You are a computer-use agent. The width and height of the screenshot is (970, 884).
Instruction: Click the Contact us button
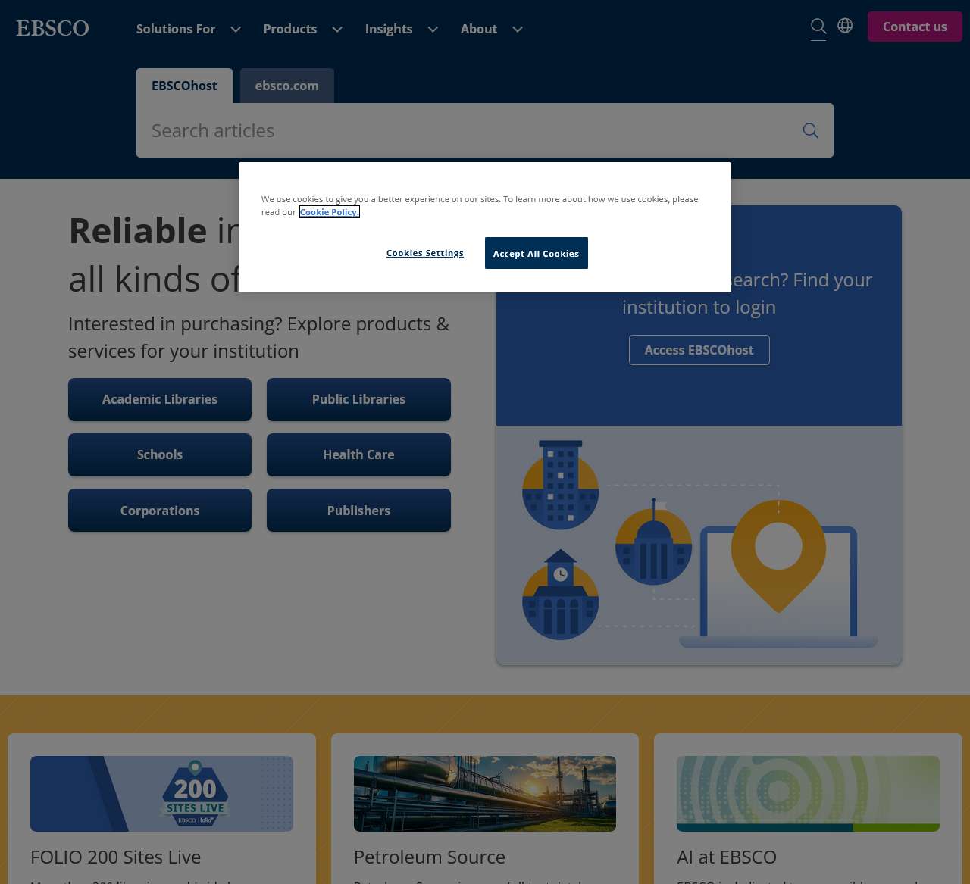915,26
